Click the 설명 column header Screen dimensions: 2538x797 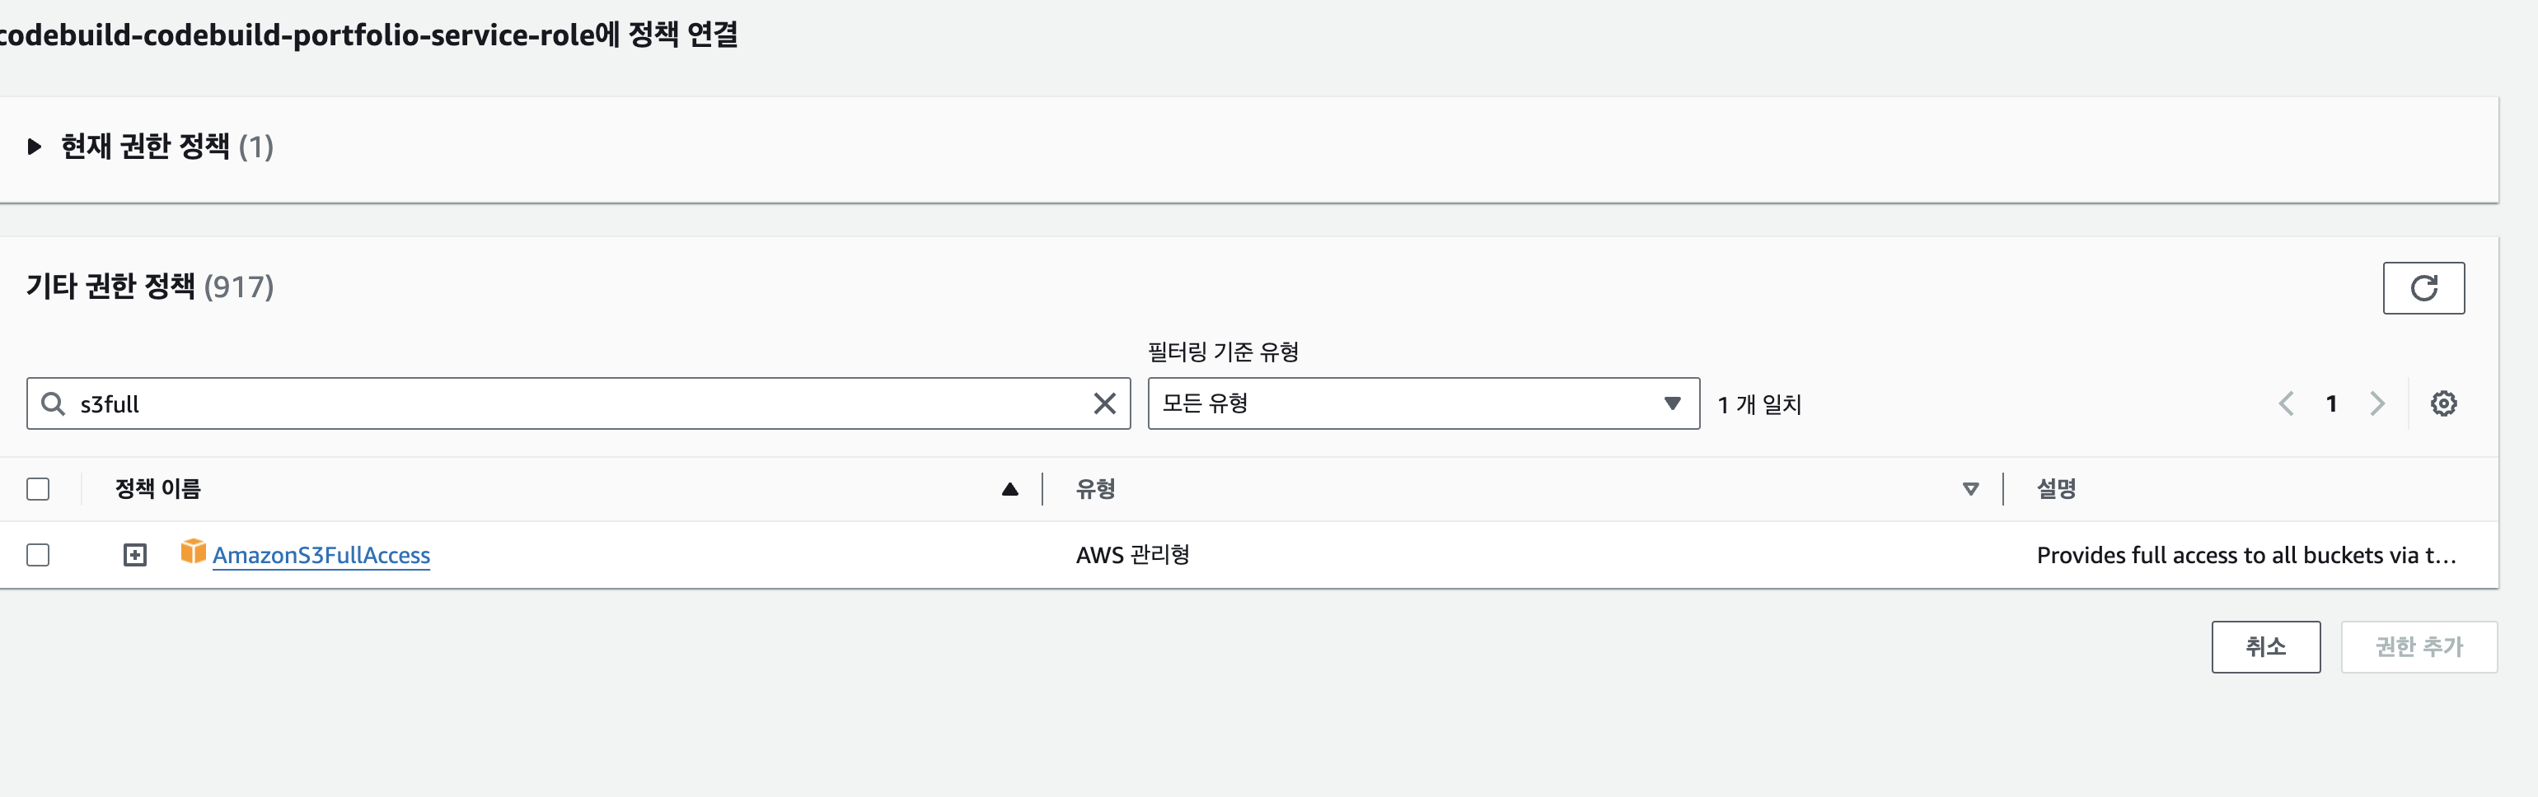(x=2056, y=489)
